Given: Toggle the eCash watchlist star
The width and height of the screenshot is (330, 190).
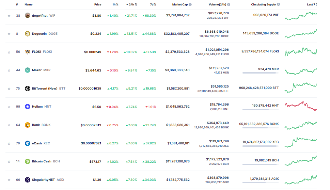Looking at the screenshot, I should pos(9,143).
